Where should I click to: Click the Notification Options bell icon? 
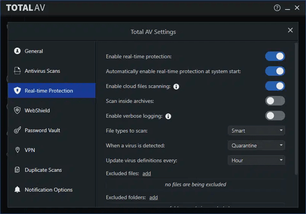[x=17, y=189]
